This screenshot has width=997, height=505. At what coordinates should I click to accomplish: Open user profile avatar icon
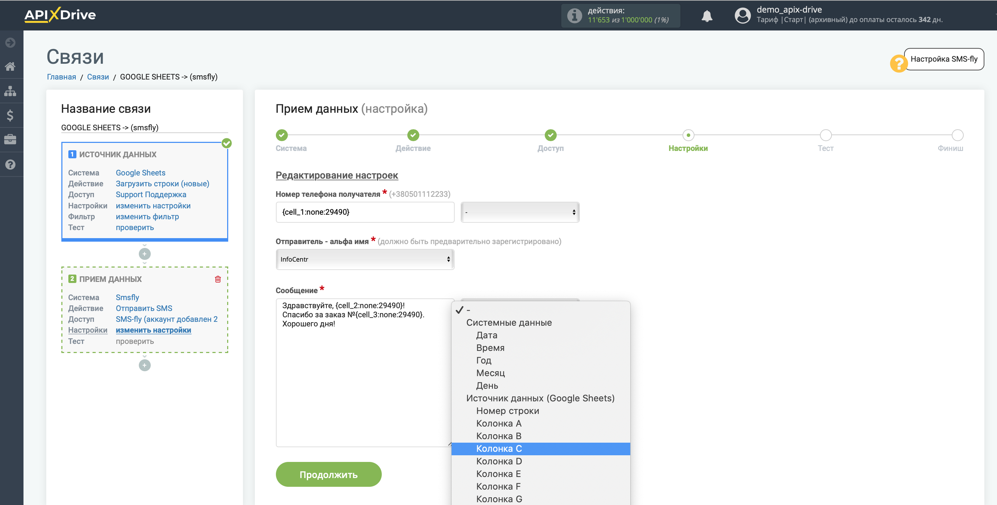742,16
